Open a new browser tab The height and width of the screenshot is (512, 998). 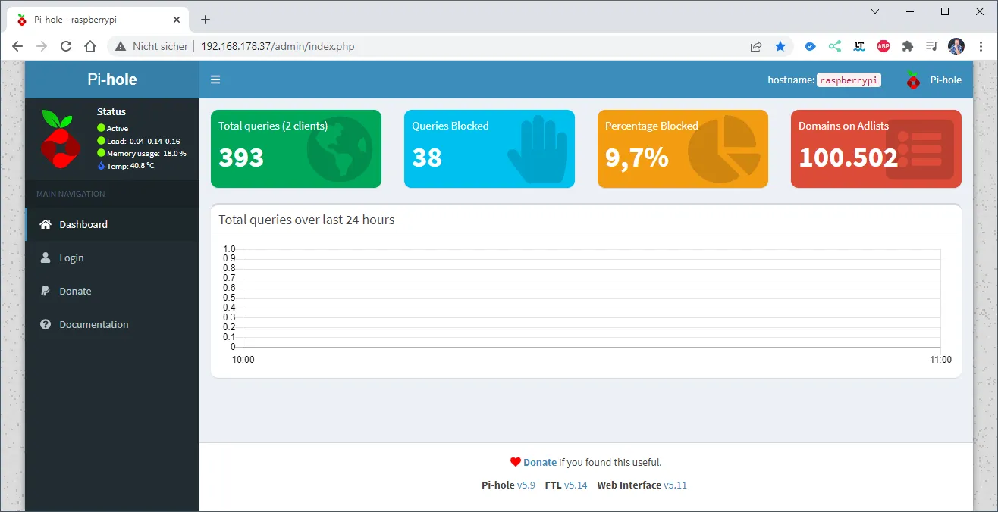(205, 20)
